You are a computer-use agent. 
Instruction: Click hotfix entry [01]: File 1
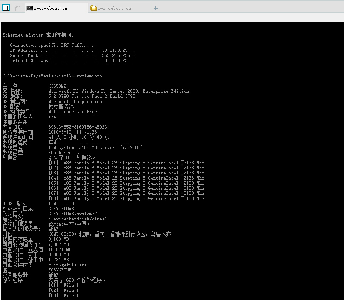pyautogui.click(x=63, y=285)
